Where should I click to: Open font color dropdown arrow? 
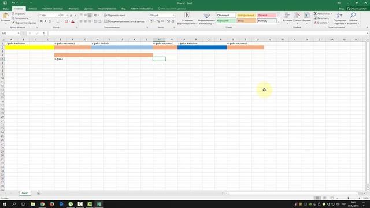[76, 21]
